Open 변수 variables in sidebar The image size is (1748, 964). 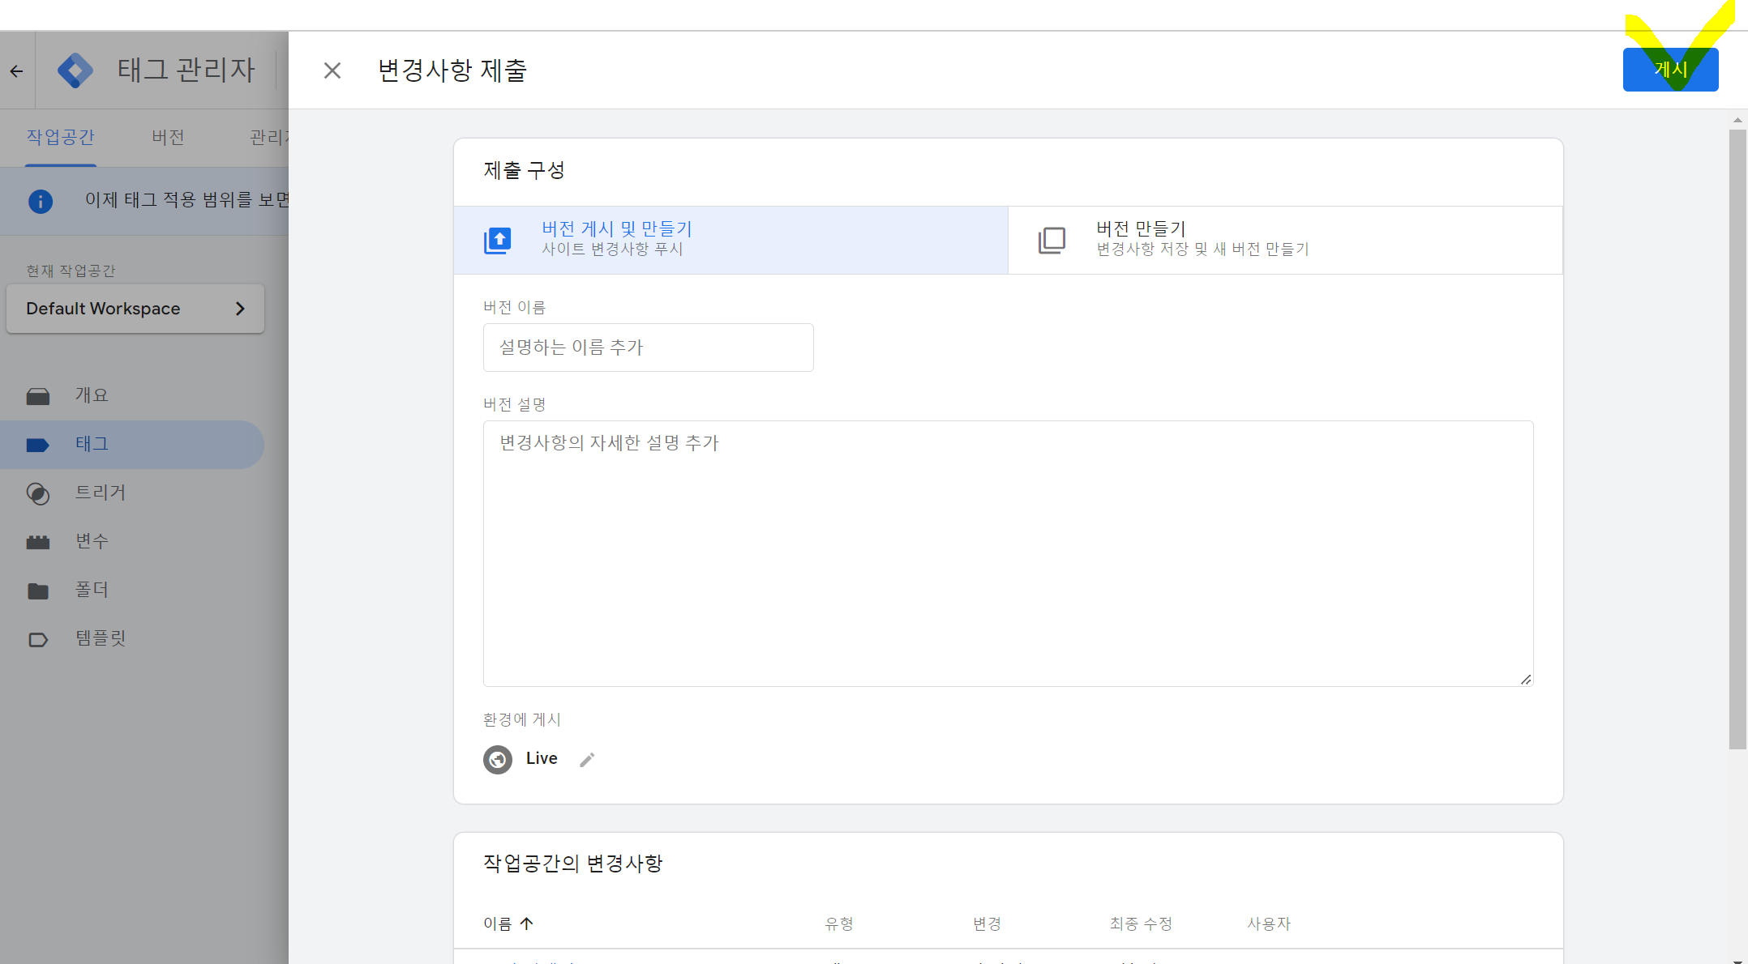(92, 541)
